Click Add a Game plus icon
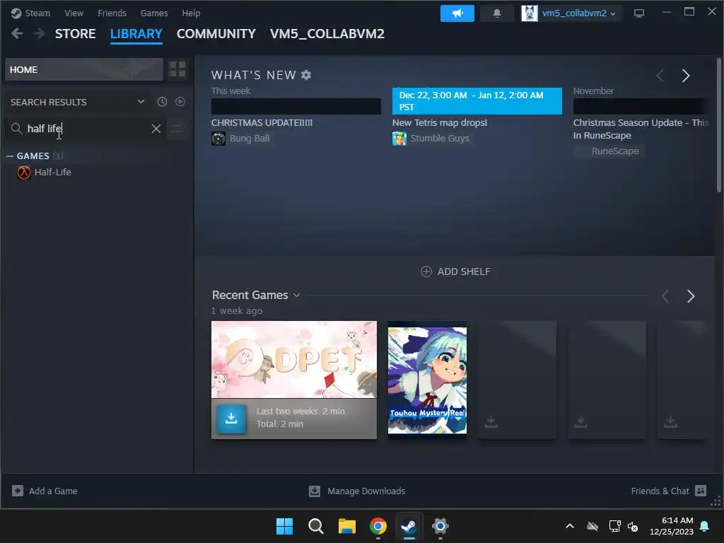Screen dimensions: 724x543 tap(18, 491)
